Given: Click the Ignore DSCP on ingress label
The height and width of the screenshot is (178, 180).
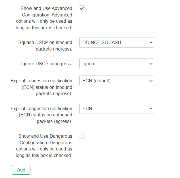Looking at the screenshot, I should [47, 64].
